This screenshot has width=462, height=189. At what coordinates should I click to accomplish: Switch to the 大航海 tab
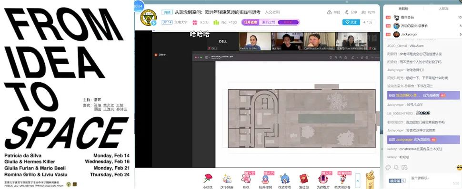click(x=443, y=9)
